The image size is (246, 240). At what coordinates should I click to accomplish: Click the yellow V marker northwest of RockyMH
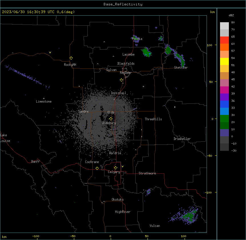(50, 52)
